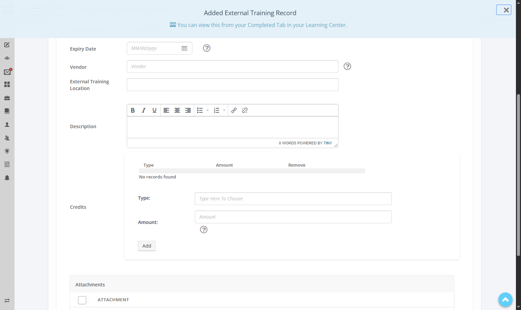
Task: Open the edit/compose sidebar icon
Action: click(x=7, y=45)
